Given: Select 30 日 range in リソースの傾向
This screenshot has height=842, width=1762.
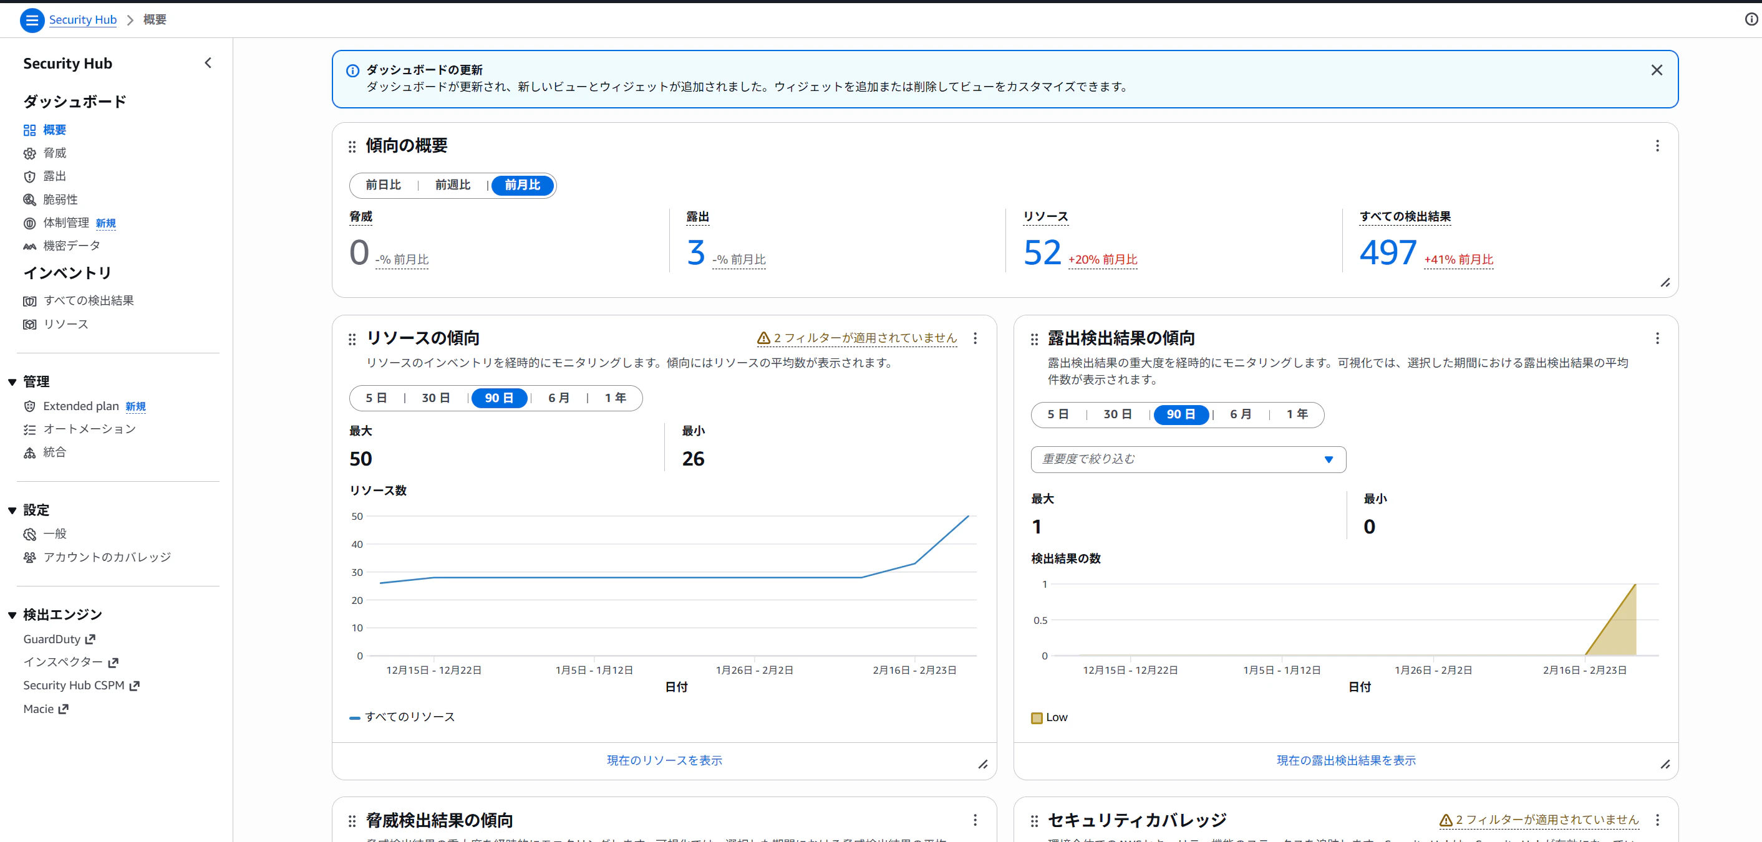Looking at the screenshot, I should 436,398.
